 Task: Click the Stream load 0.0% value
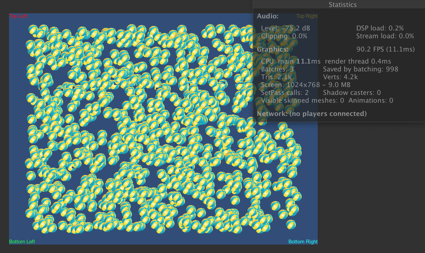click(x=385, y=36)
